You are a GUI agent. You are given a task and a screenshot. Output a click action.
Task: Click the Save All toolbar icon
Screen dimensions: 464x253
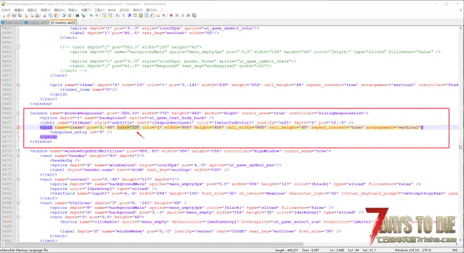click(20, 15)
